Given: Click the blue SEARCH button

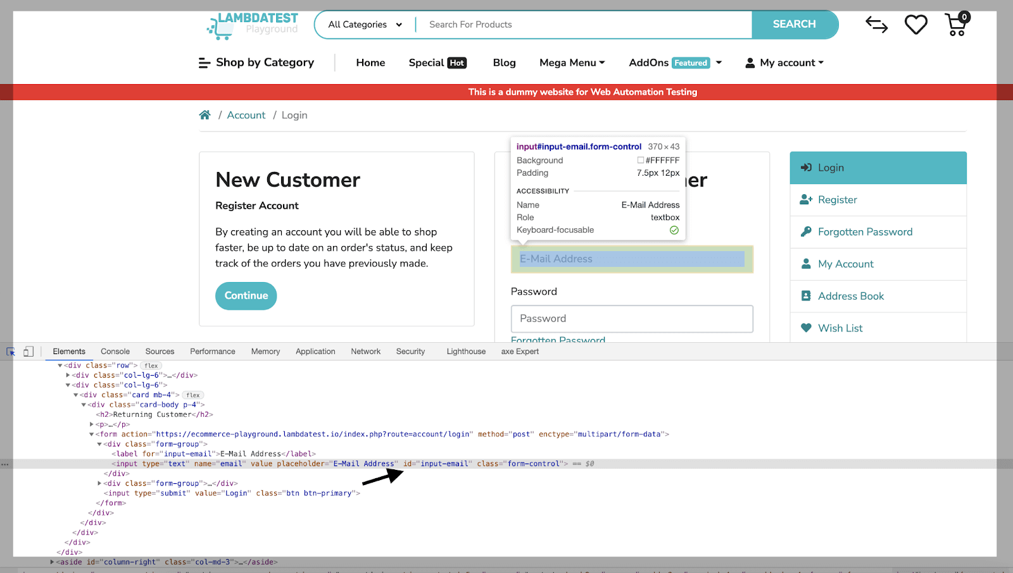Looking at the screenshot, I should 795,25.
